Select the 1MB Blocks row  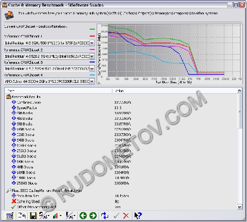(x=121, y=161)
